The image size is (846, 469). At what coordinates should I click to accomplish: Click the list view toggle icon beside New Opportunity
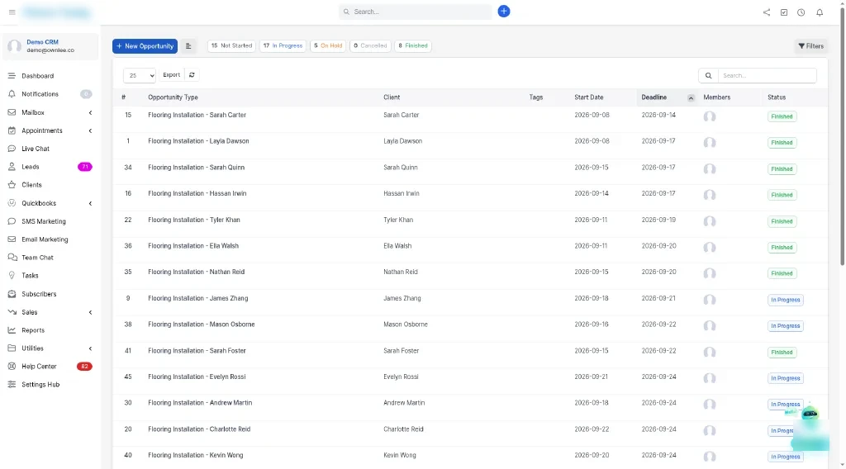coord(188,45)
